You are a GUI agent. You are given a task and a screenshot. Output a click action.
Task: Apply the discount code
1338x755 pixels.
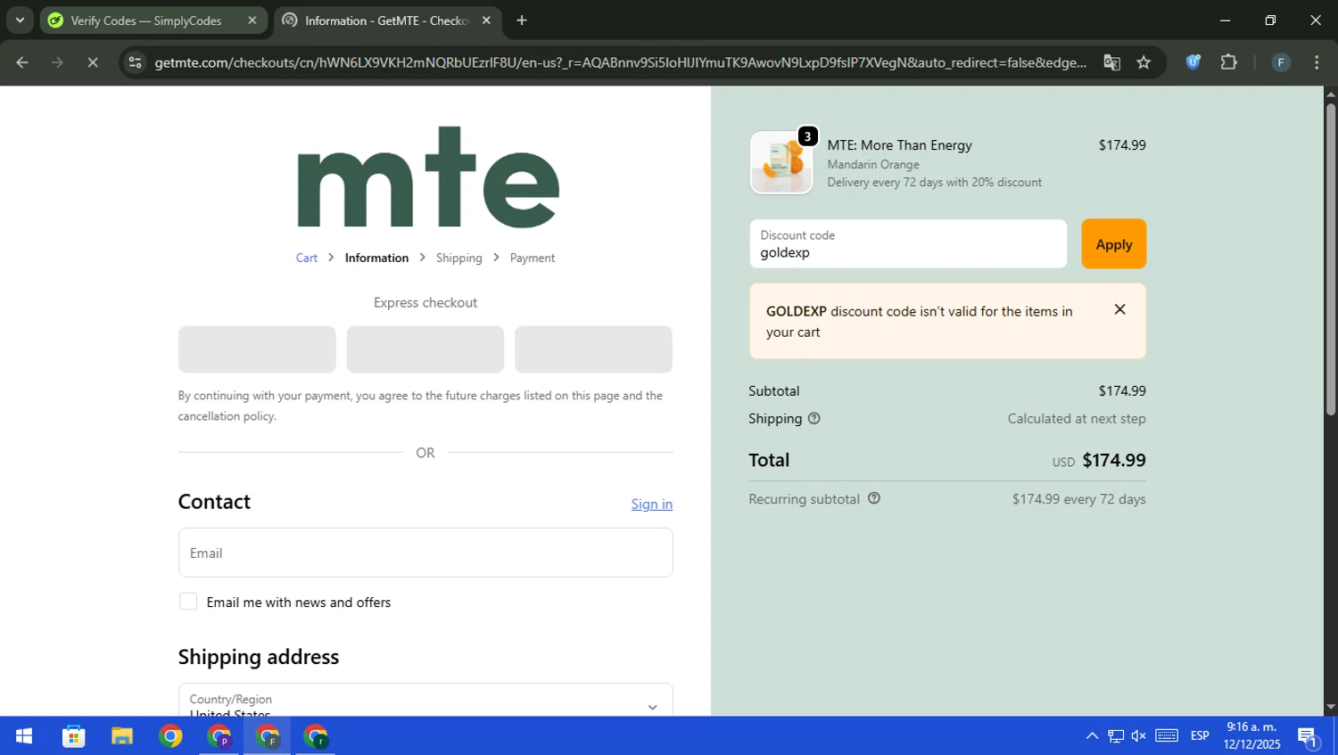[x=1113, y=244]
